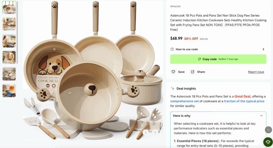273x148 pixels.
Task: Click the "comprehensive set" link
Action: click(184, 101)
